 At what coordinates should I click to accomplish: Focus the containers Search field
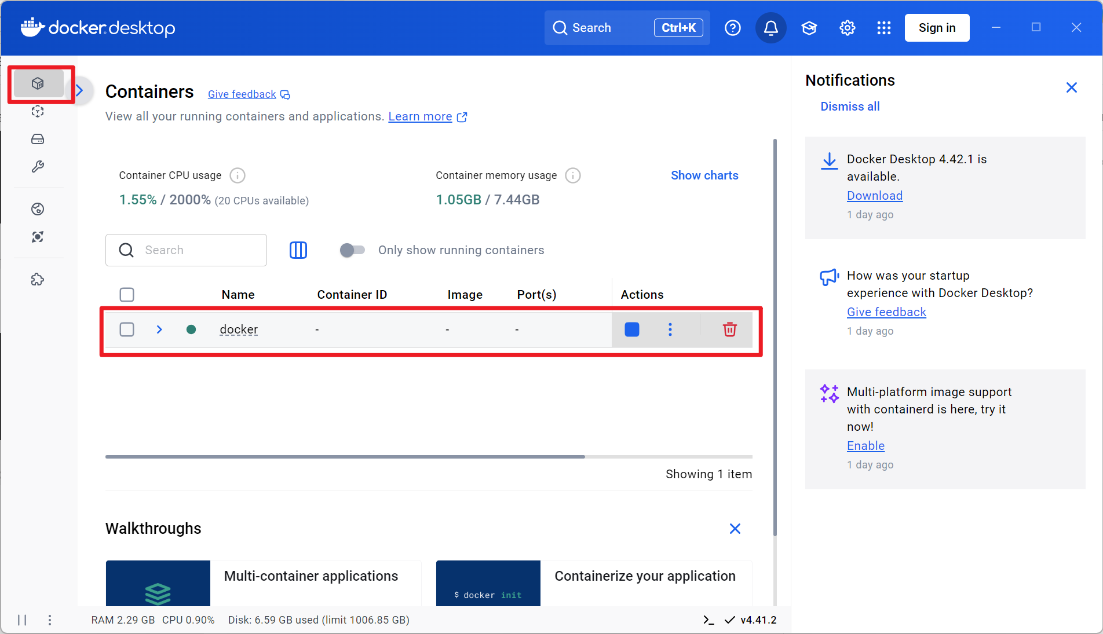click(x=186, y=250)
